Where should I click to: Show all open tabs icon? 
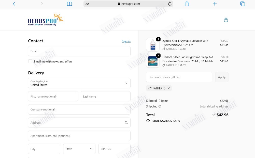243,4
